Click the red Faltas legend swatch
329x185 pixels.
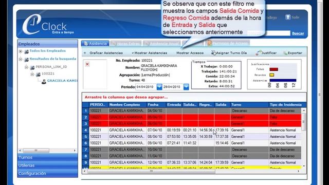click(x=274, y=69)
